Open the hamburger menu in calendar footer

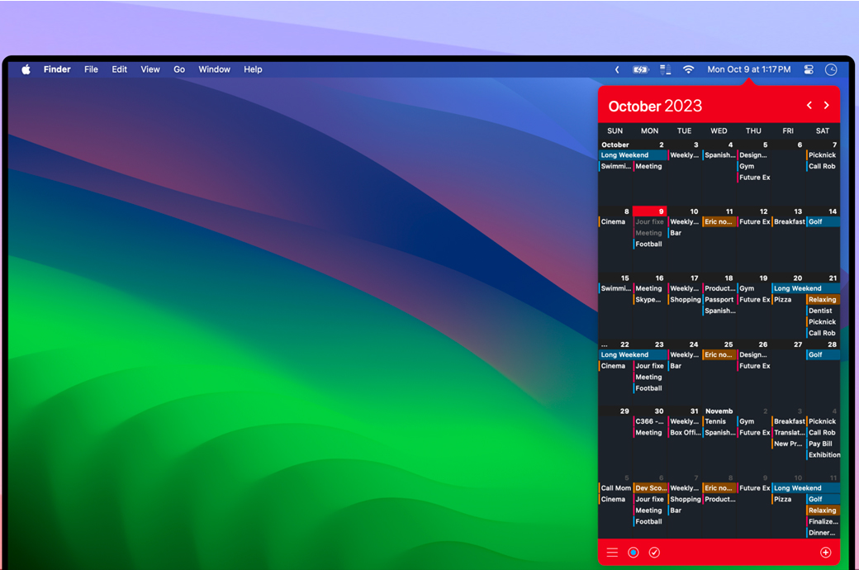[x=612, y=553]
